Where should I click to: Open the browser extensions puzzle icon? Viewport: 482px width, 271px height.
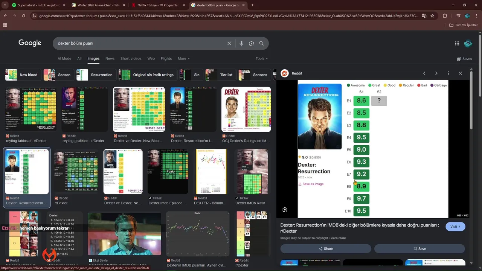point(445,16)
